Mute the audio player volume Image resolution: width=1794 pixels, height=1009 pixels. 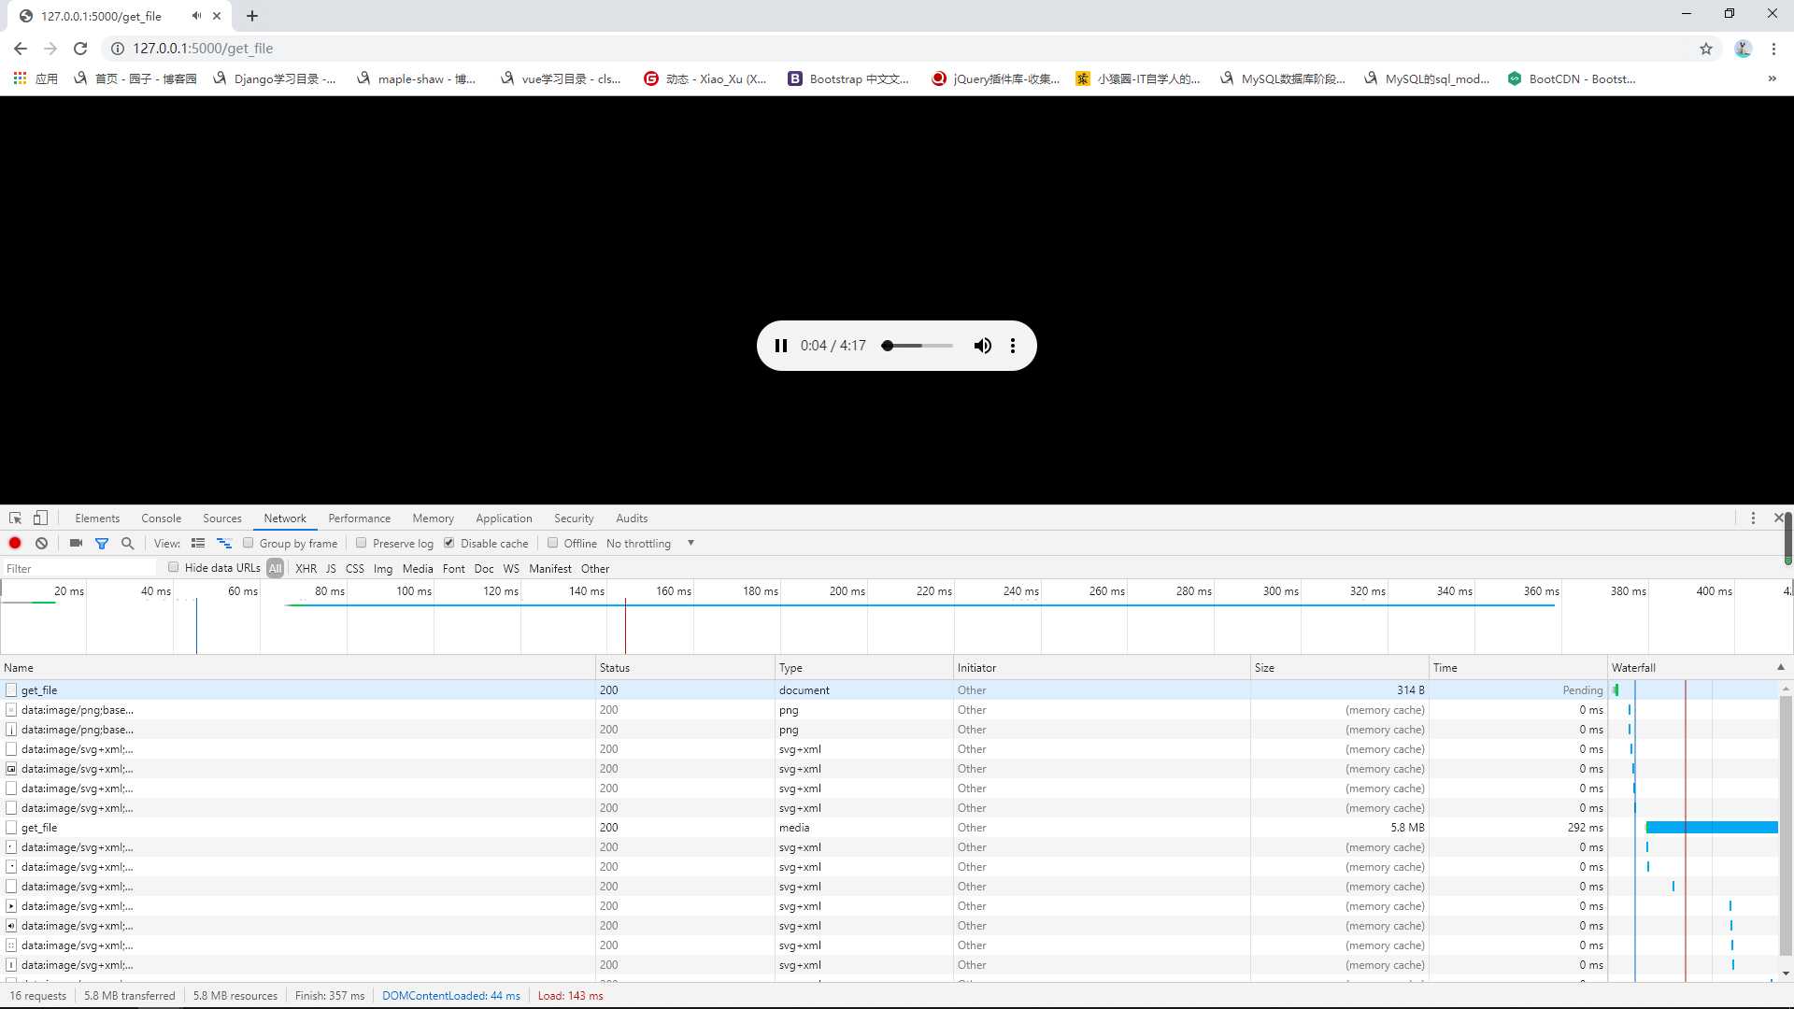point(982,346)
